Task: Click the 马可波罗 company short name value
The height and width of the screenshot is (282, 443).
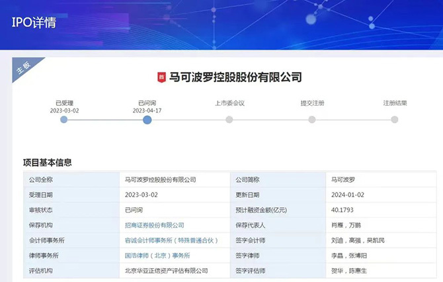Action: (x=343, y=179)
